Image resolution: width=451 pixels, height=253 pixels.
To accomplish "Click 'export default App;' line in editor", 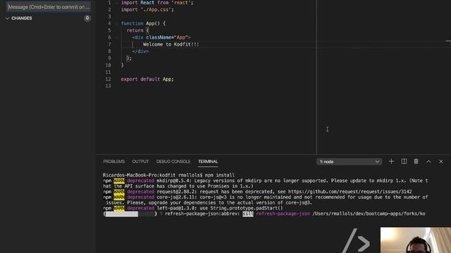I will click(x=147, y=79).
